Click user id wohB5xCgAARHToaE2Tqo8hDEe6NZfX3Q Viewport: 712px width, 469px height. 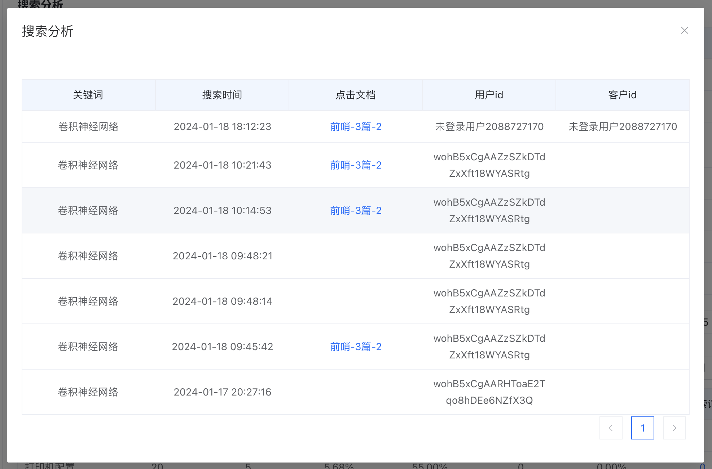coord(489,392)
